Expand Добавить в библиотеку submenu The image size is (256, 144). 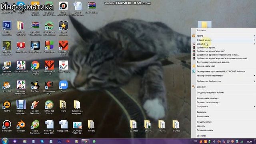(x=223, y=81)
